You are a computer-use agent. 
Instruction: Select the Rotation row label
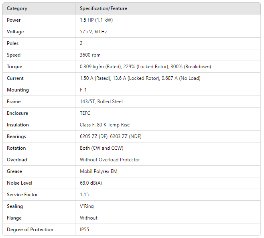point(16,148)
